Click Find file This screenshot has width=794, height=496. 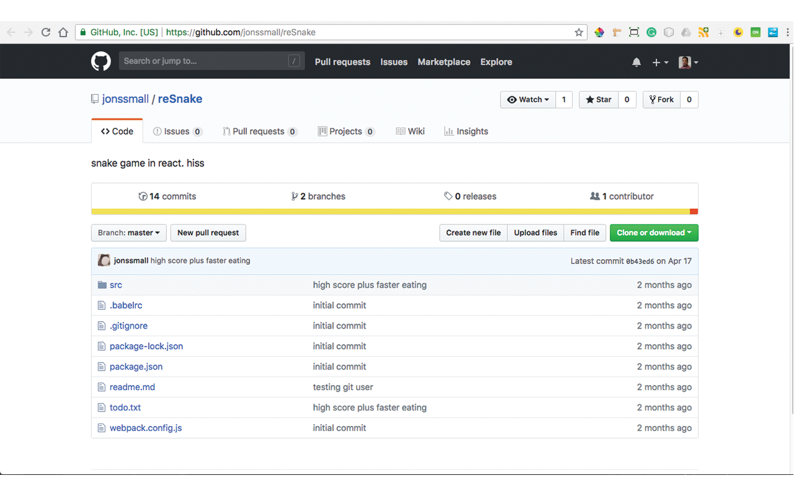(x=584, y=232)
